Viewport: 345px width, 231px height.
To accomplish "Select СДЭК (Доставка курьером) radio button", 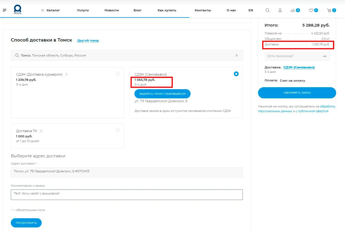I will click(x=118, y=74).
